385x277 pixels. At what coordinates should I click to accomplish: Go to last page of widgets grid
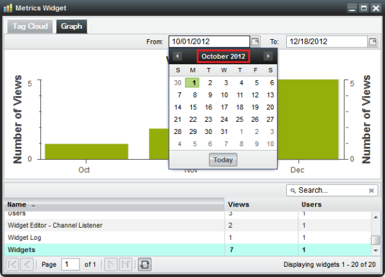coord(126,264)
